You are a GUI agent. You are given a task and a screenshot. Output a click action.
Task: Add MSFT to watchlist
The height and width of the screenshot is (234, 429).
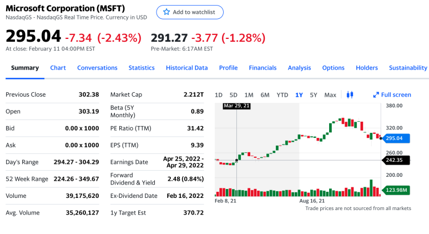(190, 12)
